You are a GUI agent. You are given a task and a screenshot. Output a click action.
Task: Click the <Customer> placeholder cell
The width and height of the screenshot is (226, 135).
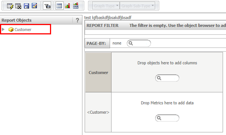[98, 112]
